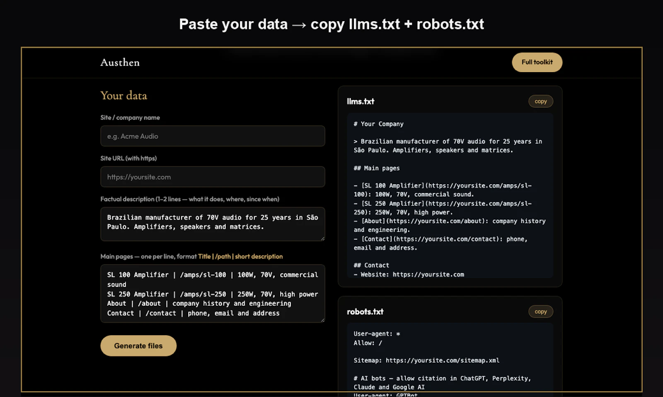The width and height of the screenshot is (663, 397).
Task: Click the Site URL input field
Action: tap(213, 177)
